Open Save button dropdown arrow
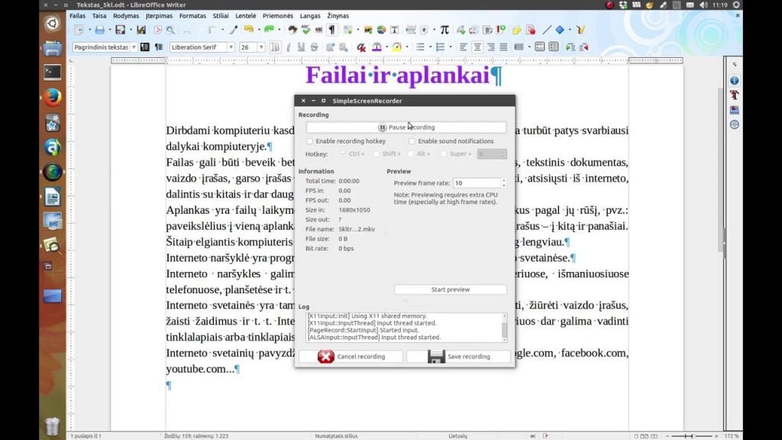 pos(131,30)
